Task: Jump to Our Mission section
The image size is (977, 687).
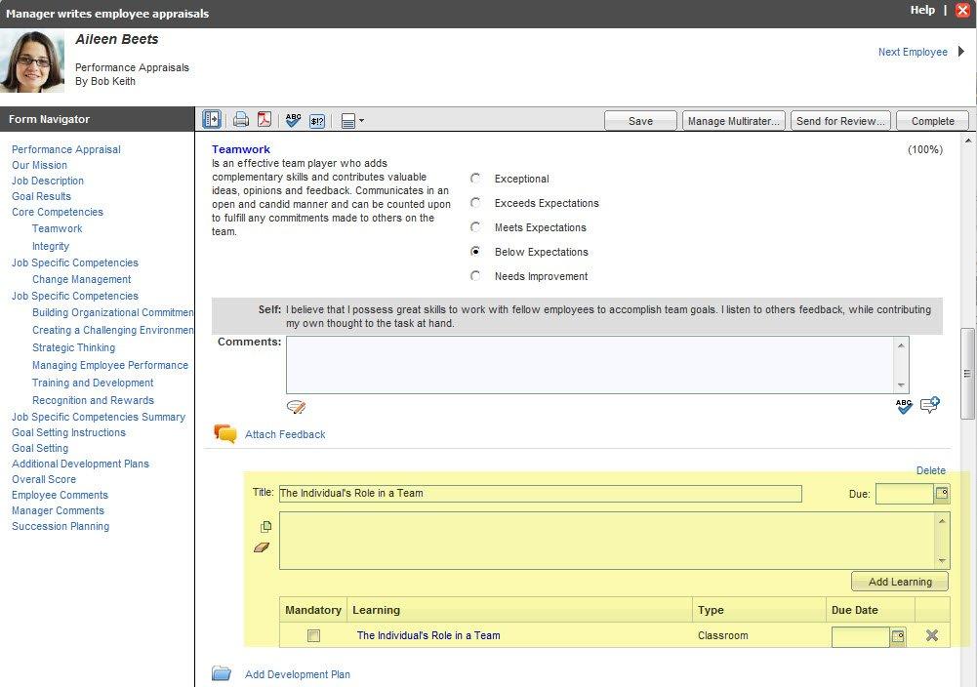Action: 39,165
